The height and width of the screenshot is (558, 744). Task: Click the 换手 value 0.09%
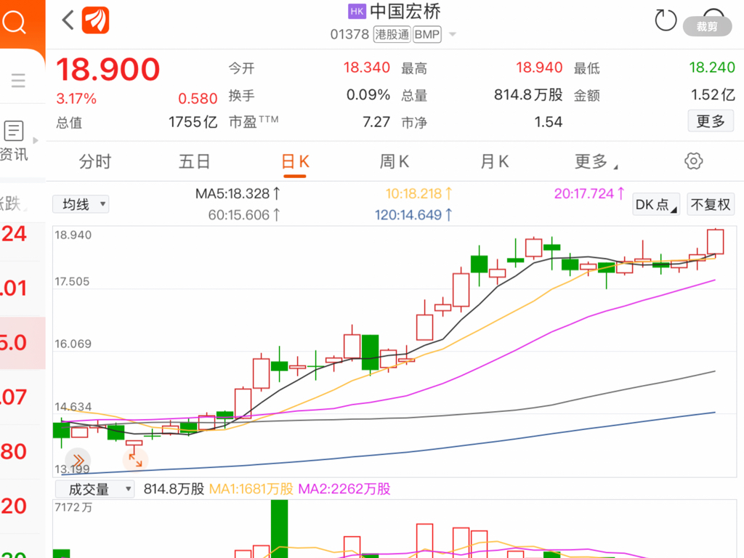(368, 95)
